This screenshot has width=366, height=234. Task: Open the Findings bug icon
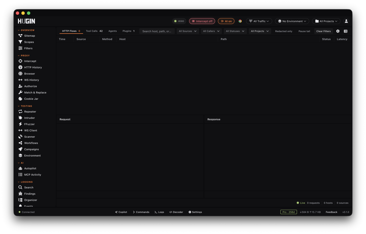[x=20, y=194]
